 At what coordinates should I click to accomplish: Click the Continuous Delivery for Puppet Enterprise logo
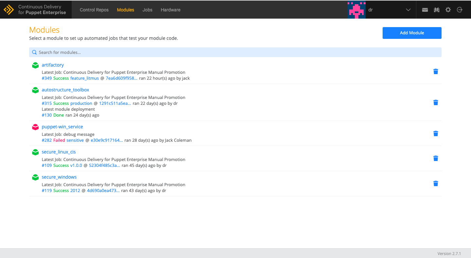[35, 10]
